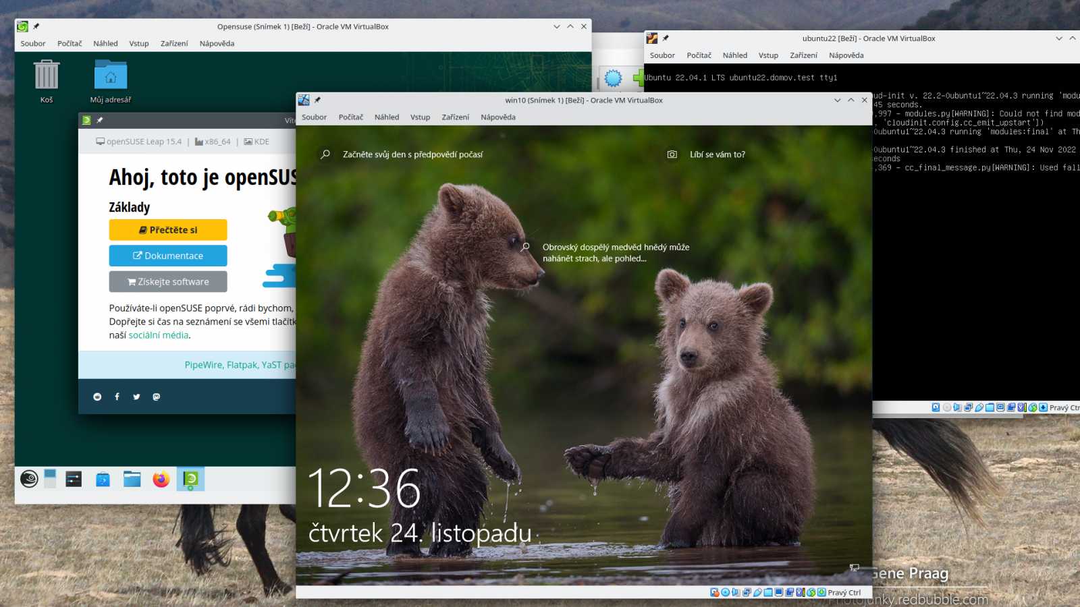Viewport: 1080px width, 607px height.
Task: Open Dolphin file manager in openSUSE taskbar
Action: (x=132, y=479)
